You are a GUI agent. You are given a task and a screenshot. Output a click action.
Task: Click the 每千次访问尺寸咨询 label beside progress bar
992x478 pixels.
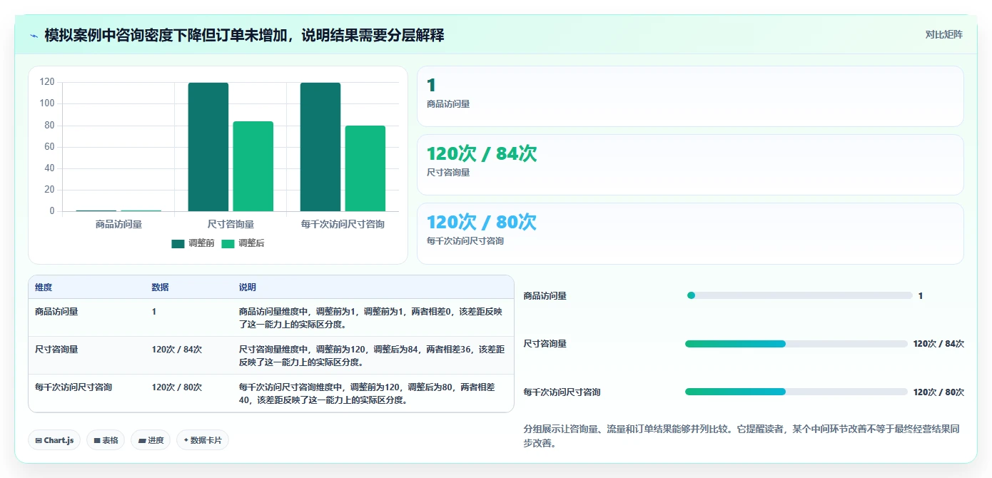[x=562, y=392]
